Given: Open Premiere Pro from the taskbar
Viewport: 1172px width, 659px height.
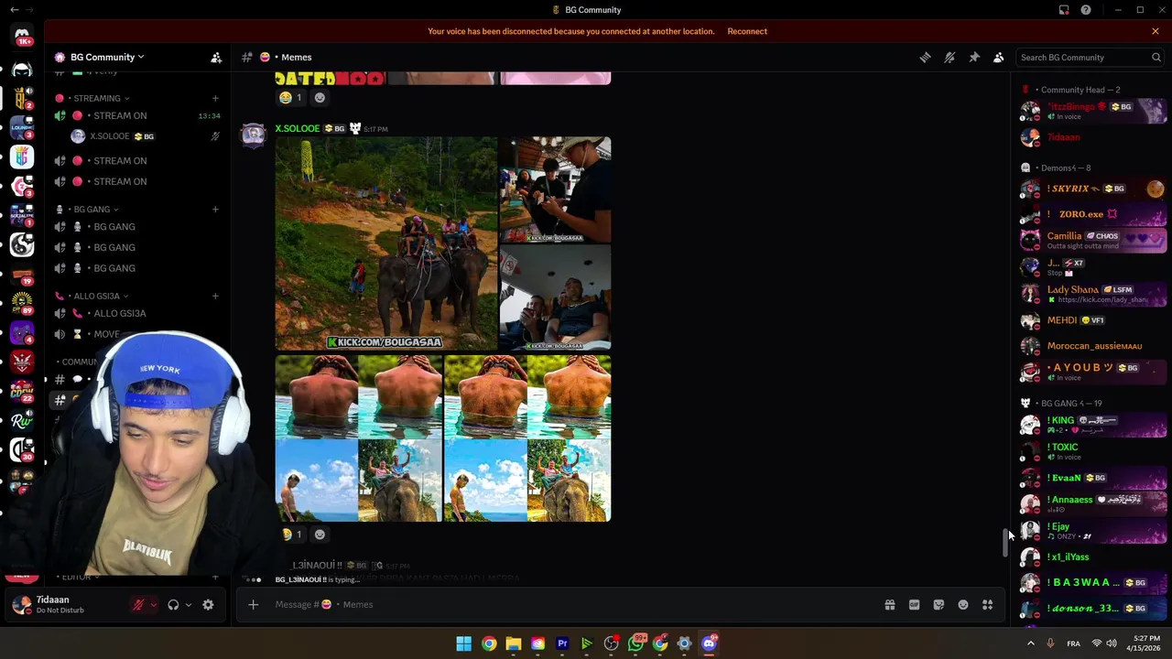Looking at the screenshot, I should [562, 643].
